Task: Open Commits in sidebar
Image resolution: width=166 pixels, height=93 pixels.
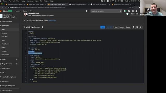Action: tap(4, 33)
